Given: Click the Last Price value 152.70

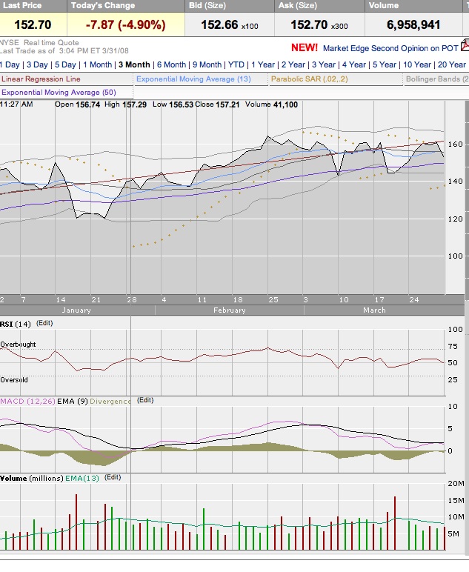Looking at the screenshot, I should point(33,24).
